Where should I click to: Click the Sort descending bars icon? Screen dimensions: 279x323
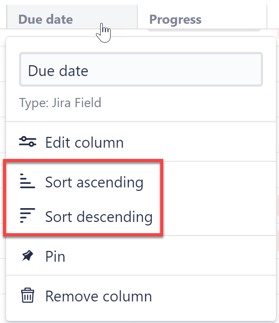click(28, 216)
